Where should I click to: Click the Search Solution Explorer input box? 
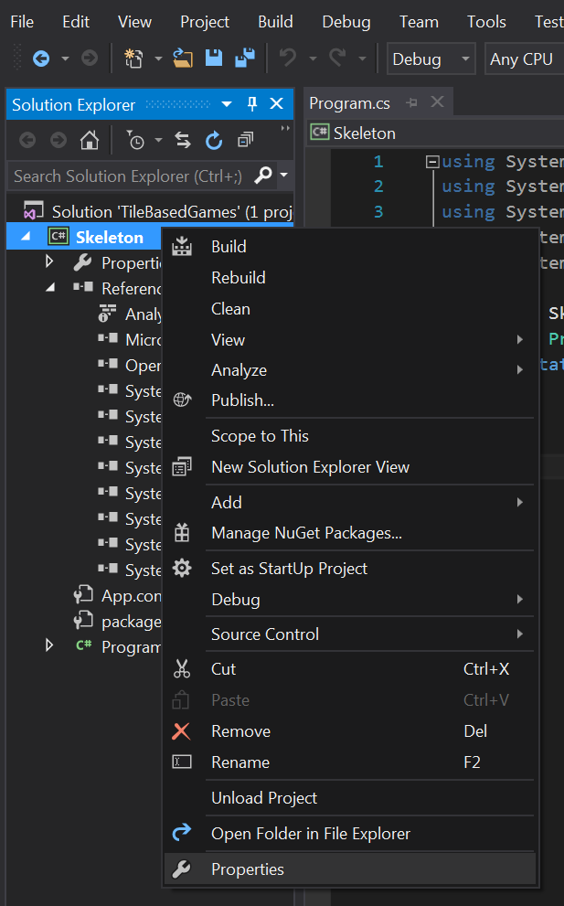click(x=128, y=176)
